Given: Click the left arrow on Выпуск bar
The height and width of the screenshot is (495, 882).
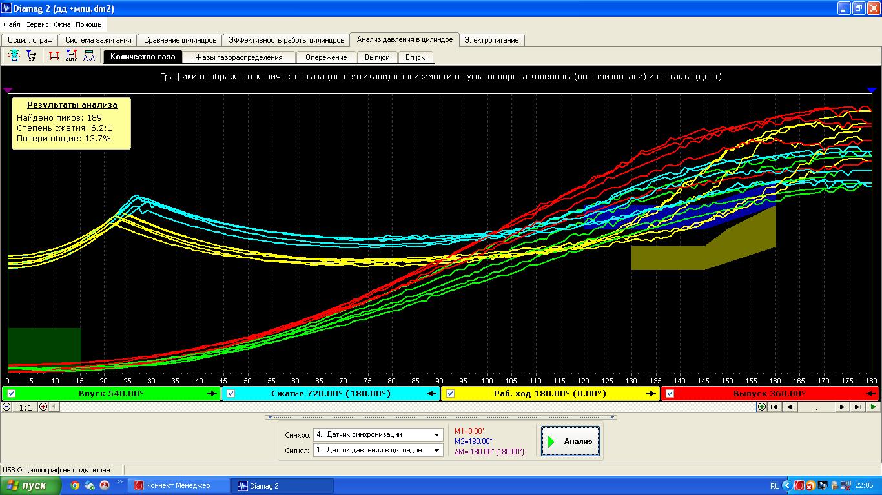Looking at the screenshot, I should [872, 393].
